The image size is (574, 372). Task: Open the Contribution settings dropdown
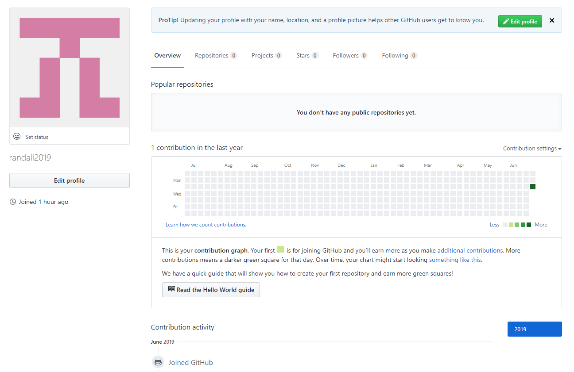click(532, 149)
